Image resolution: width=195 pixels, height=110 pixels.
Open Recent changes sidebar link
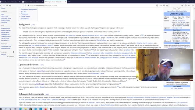[x=5, y=20]
